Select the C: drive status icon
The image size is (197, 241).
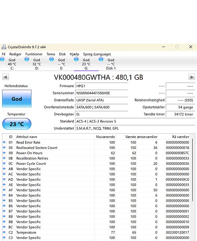(2, 60)
